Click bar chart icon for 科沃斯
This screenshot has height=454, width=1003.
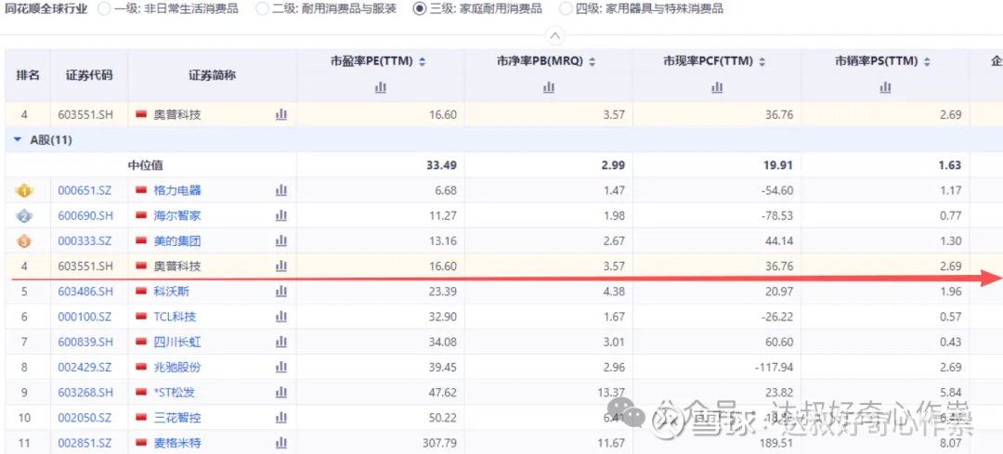280,292
